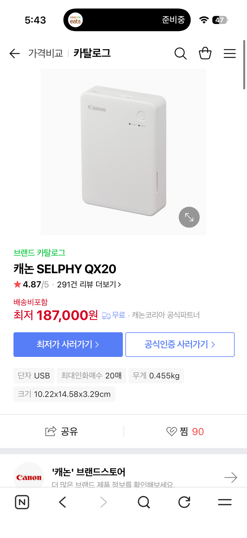Go back with browser bottom arrow

click(63, 502)
